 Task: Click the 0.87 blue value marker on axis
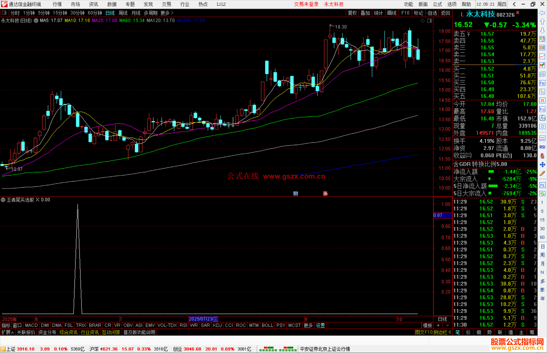click(x=442, y=215)
